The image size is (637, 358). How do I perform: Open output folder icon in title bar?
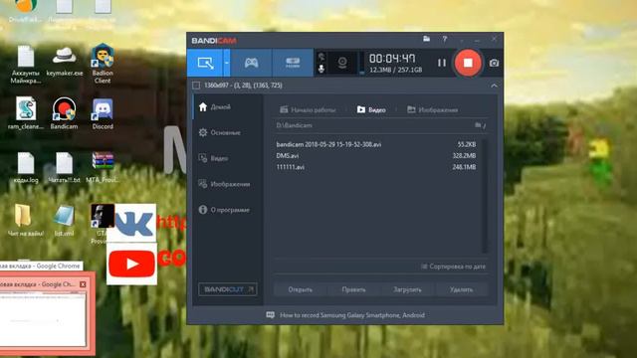tap(427, 39)
